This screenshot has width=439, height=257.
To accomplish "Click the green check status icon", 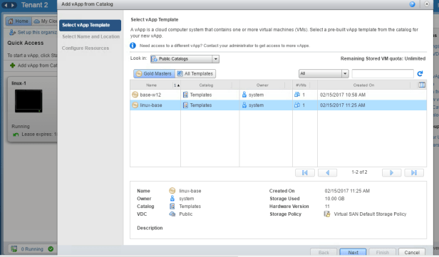I will pos(51,249).
